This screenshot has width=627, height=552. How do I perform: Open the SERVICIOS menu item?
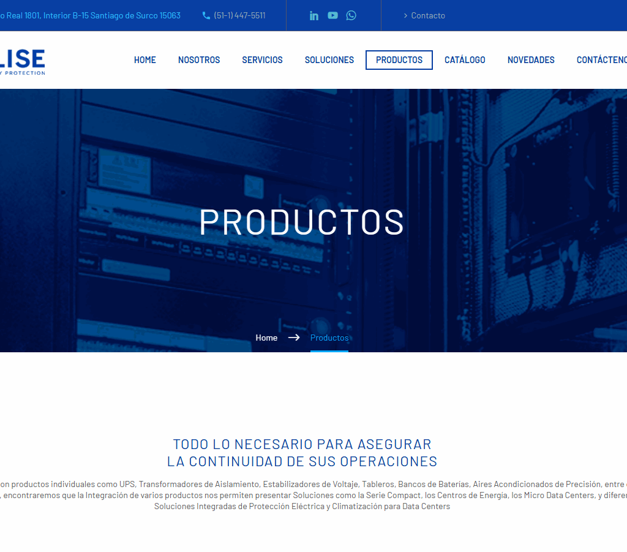262,60
